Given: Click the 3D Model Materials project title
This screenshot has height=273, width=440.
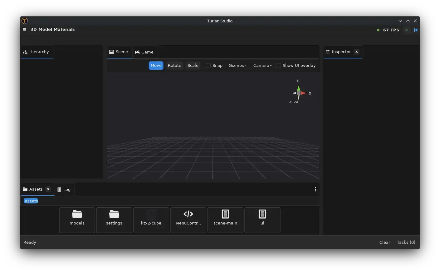Looking at the screenshot, I should pyautogui.click(x=53, y=30).
